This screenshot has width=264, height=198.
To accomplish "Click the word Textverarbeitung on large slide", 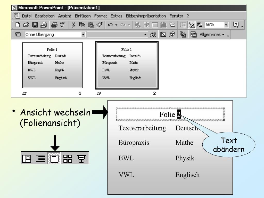I will tap(142, 128).
